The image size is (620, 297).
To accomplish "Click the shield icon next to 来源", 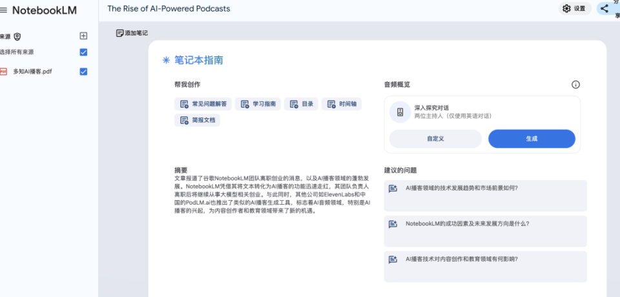I will 17,37.
